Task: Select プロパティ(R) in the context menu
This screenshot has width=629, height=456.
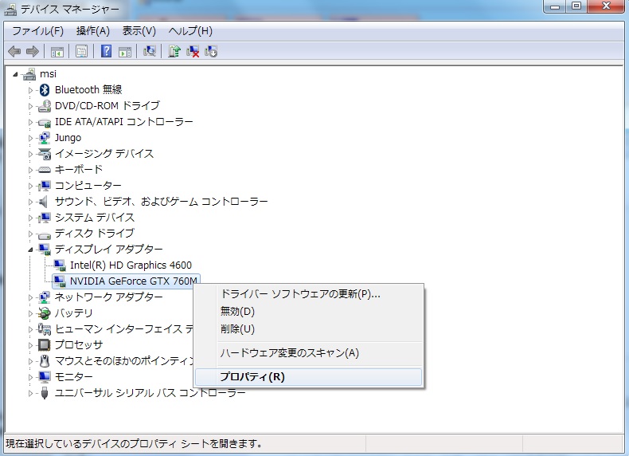Action: point(252,377)
